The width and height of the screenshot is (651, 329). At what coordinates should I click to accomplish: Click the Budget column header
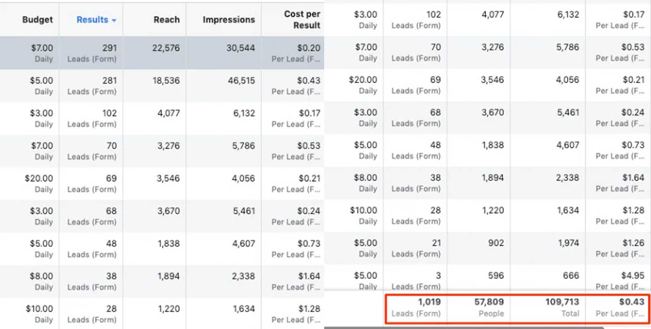click(38, 20)
